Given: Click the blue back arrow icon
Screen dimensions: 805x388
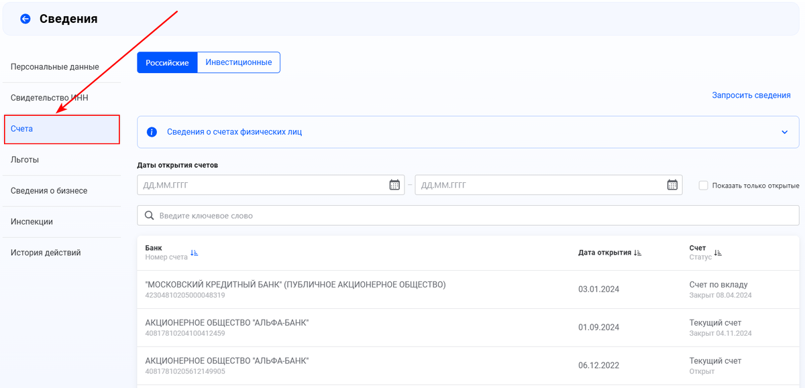Looking at the screenshot, I should [25, 19].
